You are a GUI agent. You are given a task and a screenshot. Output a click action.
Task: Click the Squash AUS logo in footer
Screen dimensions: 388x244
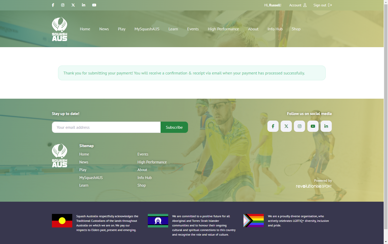tap(60, 155)
